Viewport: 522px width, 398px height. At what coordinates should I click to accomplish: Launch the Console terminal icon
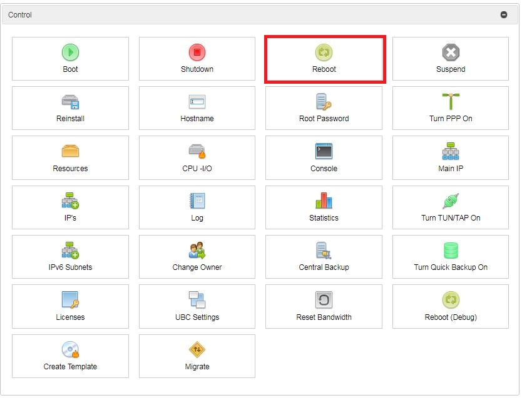coord(324,151)
